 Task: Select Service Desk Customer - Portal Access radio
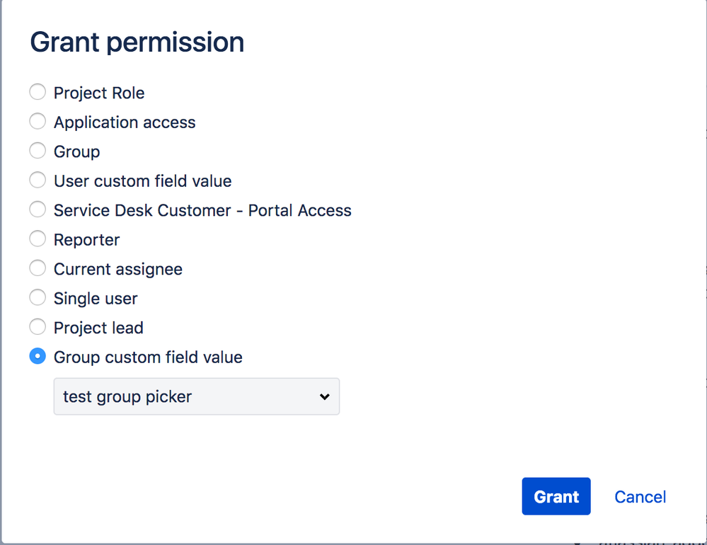coord(38,210)
